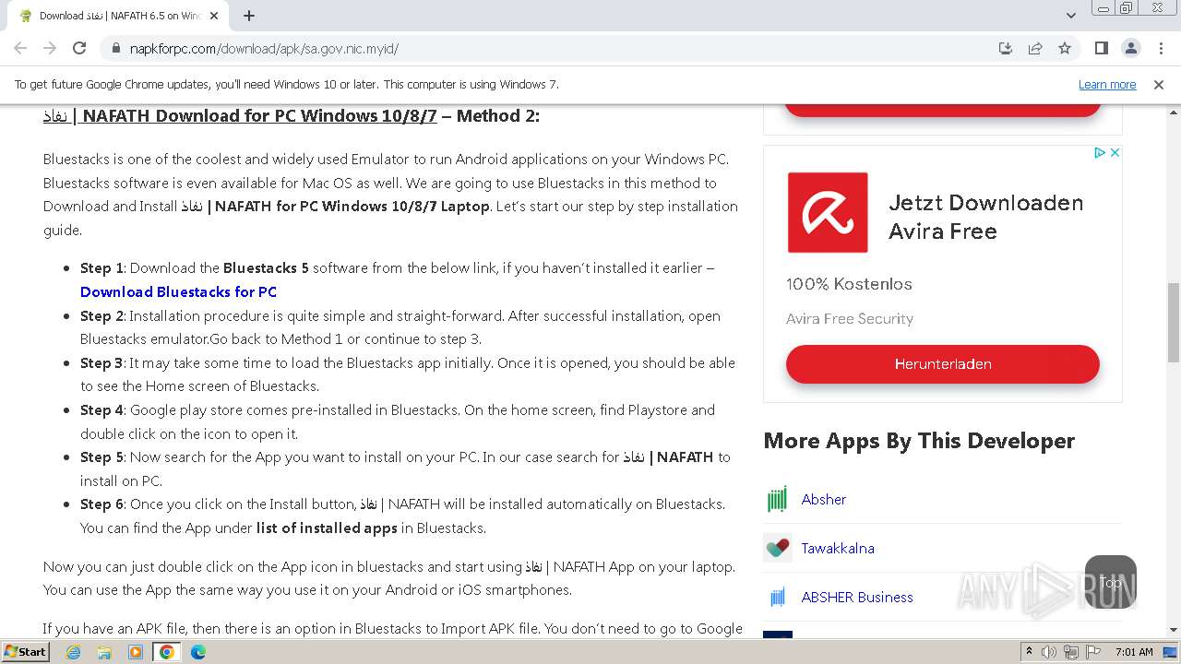Close the NAFATH download tab

pos(214,16)
